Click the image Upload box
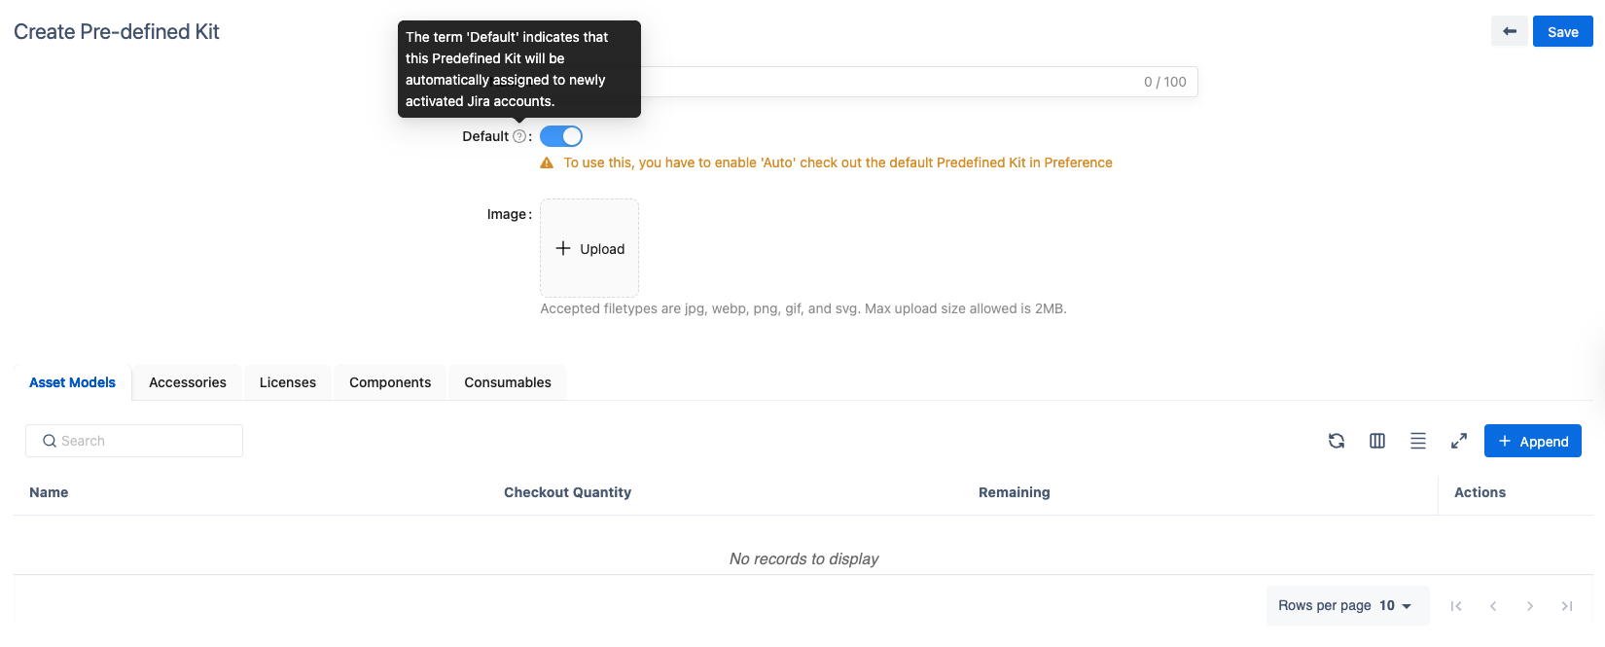 [589, 248]
